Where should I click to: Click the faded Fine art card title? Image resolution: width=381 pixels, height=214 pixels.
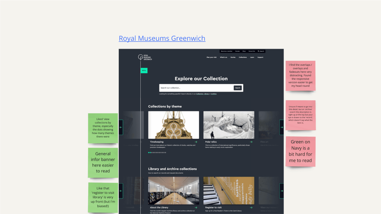[264, 142]
